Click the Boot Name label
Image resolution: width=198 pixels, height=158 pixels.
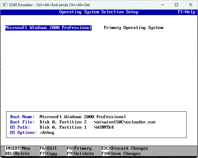22,117
